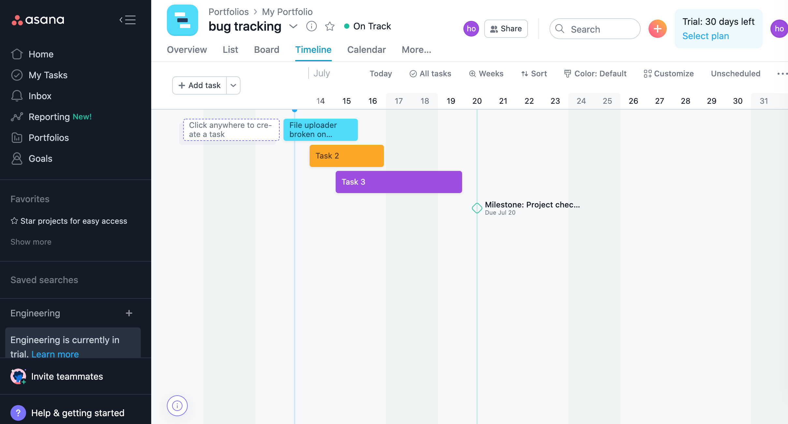
Task: Click the Goals icon in the sidebar
Action: [17, 159]
